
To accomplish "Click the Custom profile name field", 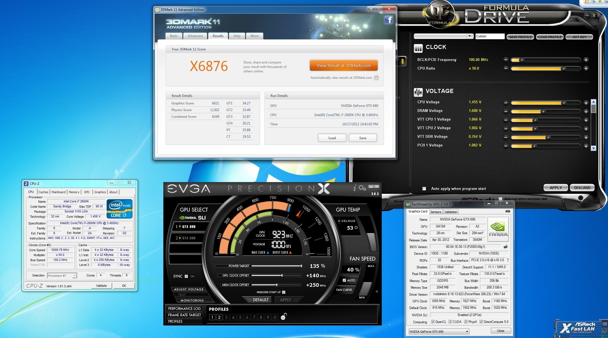I will (x=490, y=36).
